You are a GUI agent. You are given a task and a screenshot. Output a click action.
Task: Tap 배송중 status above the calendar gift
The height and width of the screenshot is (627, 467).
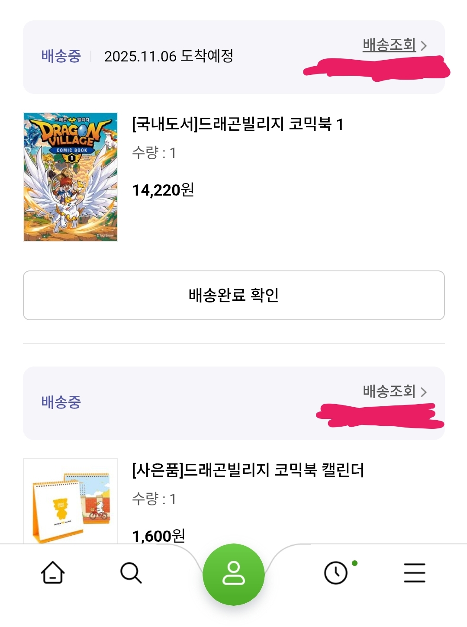[61, 402]
